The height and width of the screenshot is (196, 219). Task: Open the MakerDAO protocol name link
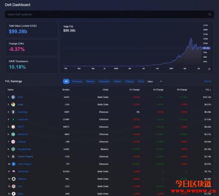pos(23,134)
